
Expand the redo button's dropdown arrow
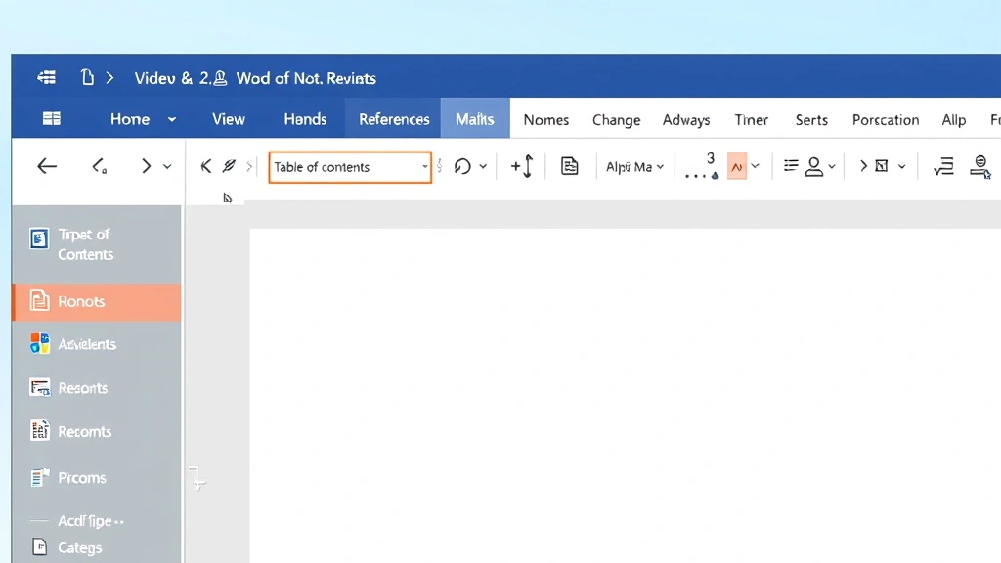(482, 166)
